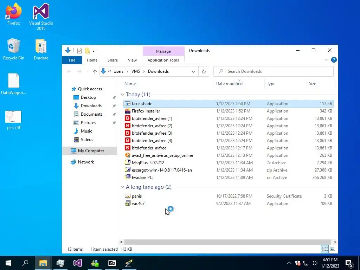Select My Computer in navigation pane
Image resolution: width=360 pixels, height=270 pixels.
click(x=90, y=151)
